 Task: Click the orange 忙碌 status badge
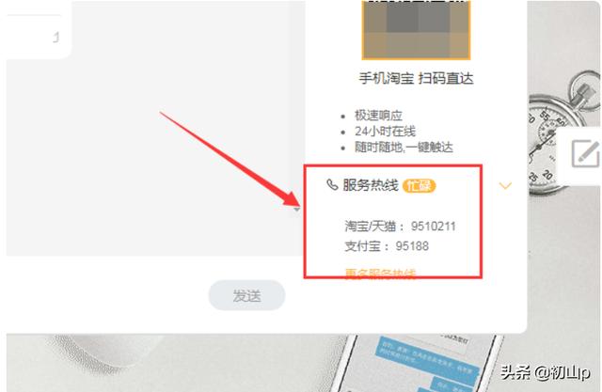coord(419,185)
